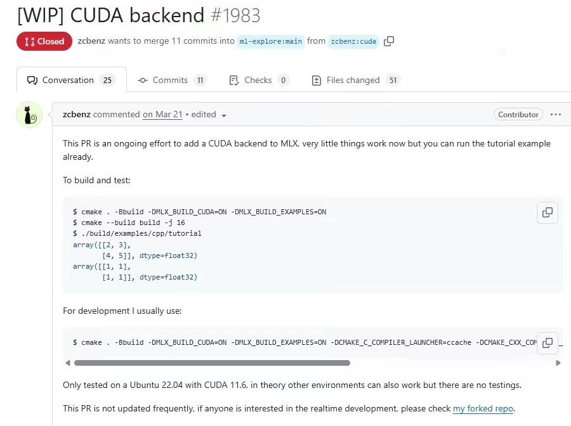Click the right scroll arrow under the code block

coord(558,363)
